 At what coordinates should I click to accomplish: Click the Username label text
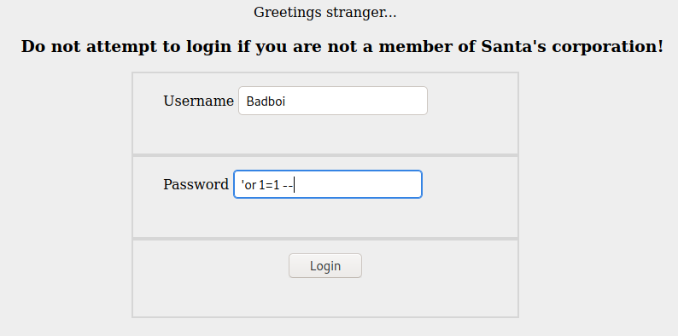tap(198, 101)
